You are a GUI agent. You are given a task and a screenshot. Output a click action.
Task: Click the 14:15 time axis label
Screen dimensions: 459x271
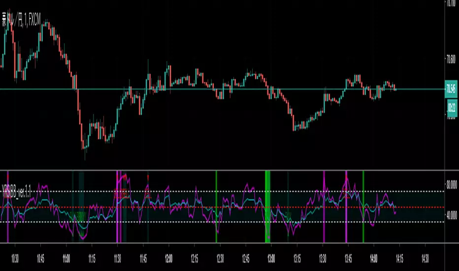coord(399,259)
